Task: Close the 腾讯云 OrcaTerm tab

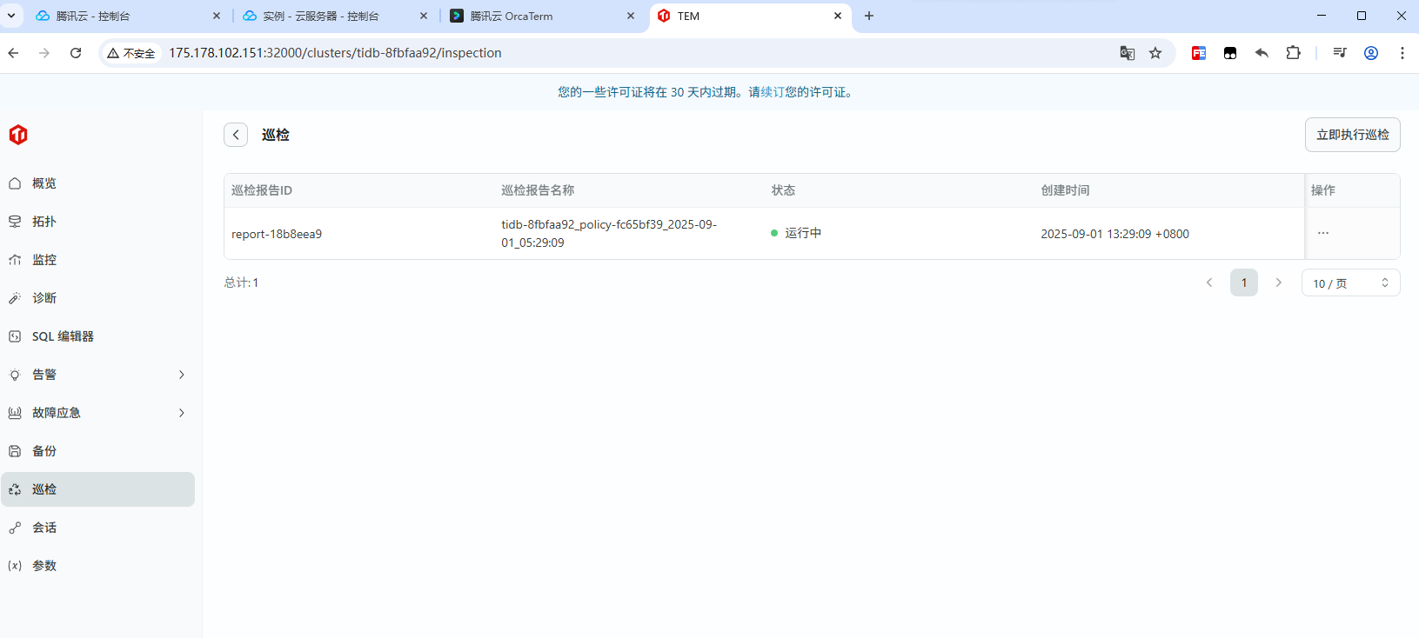Action: 631,16
